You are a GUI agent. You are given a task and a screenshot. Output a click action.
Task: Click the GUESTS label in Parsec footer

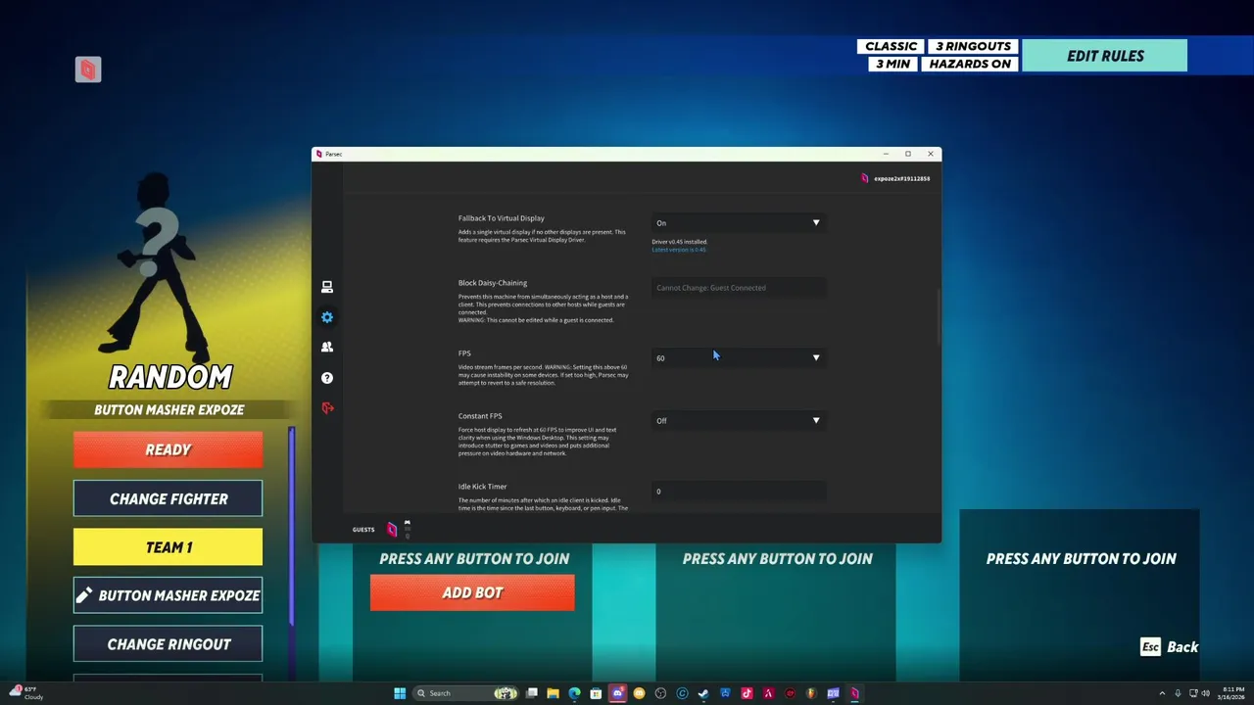pyautogui.click(x=363, y=530)
